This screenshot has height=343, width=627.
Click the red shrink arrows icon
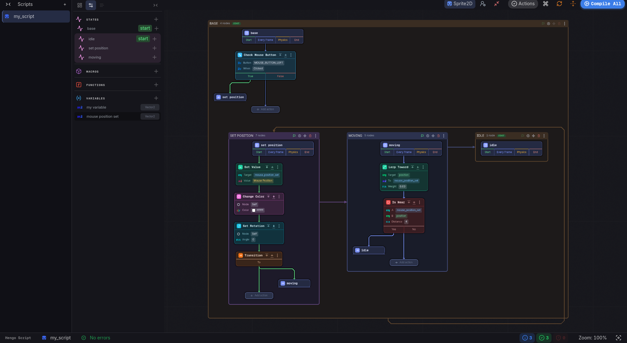click(497, 4)
